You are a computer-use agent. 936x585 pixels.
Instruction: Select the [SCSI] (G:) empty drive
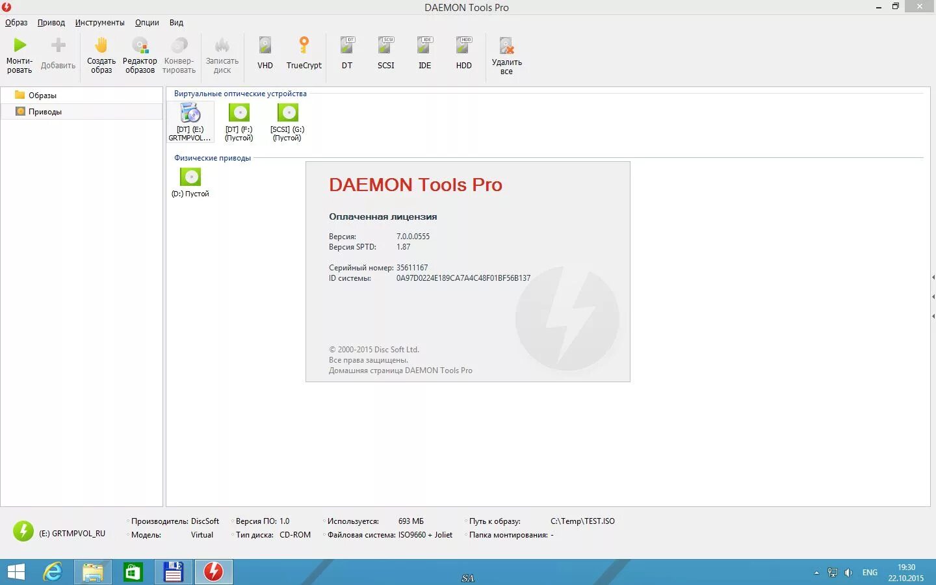287,122
